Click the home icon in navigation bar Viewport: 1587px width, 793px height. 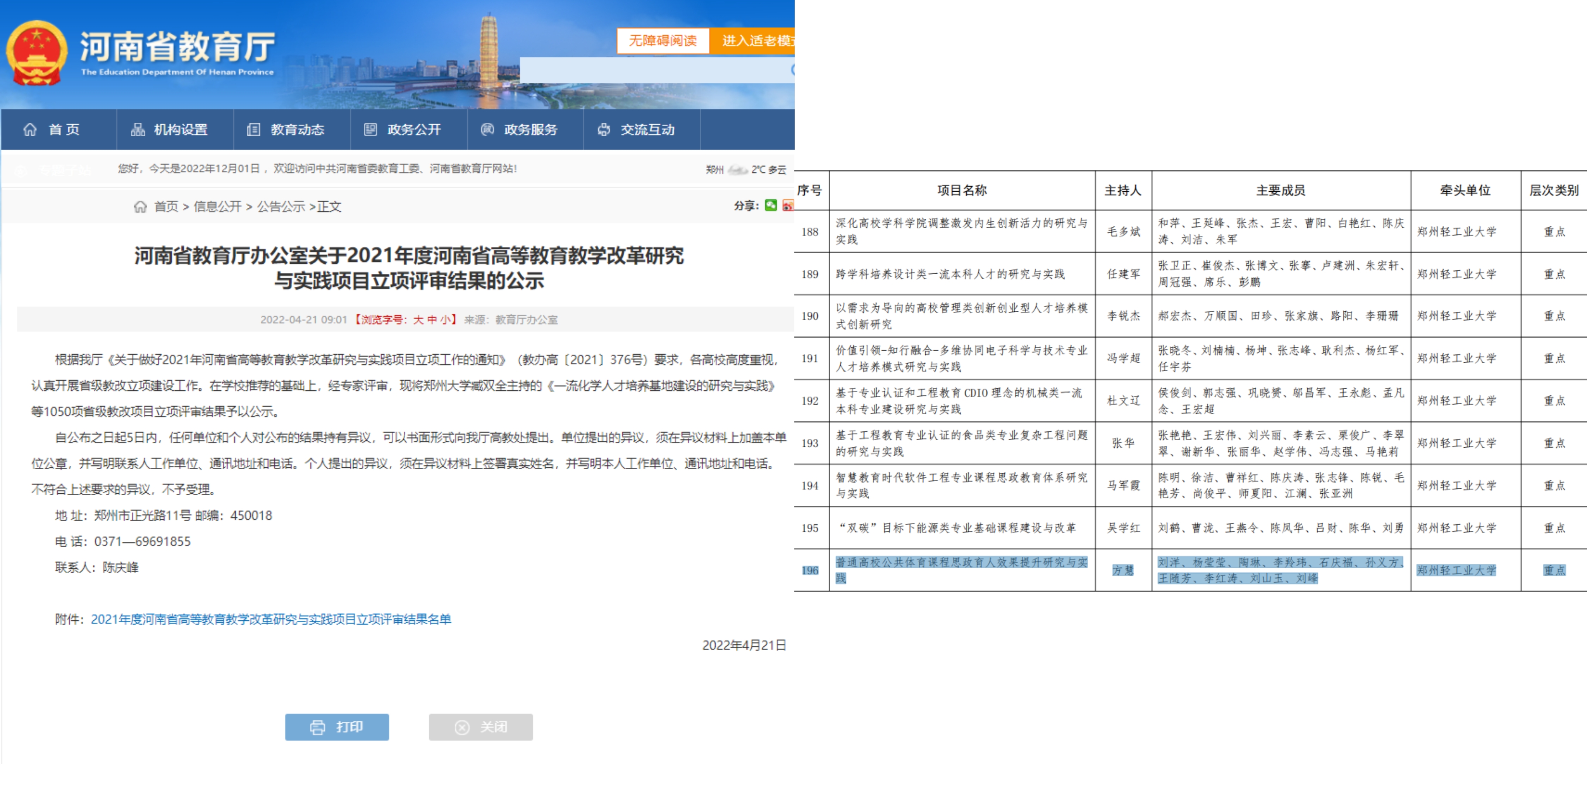29,129
